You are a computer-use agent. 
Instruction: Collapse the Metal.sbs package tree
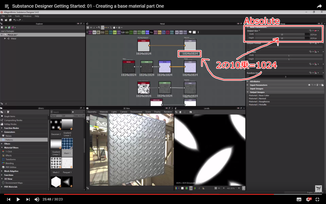click(x=2, y=35)
